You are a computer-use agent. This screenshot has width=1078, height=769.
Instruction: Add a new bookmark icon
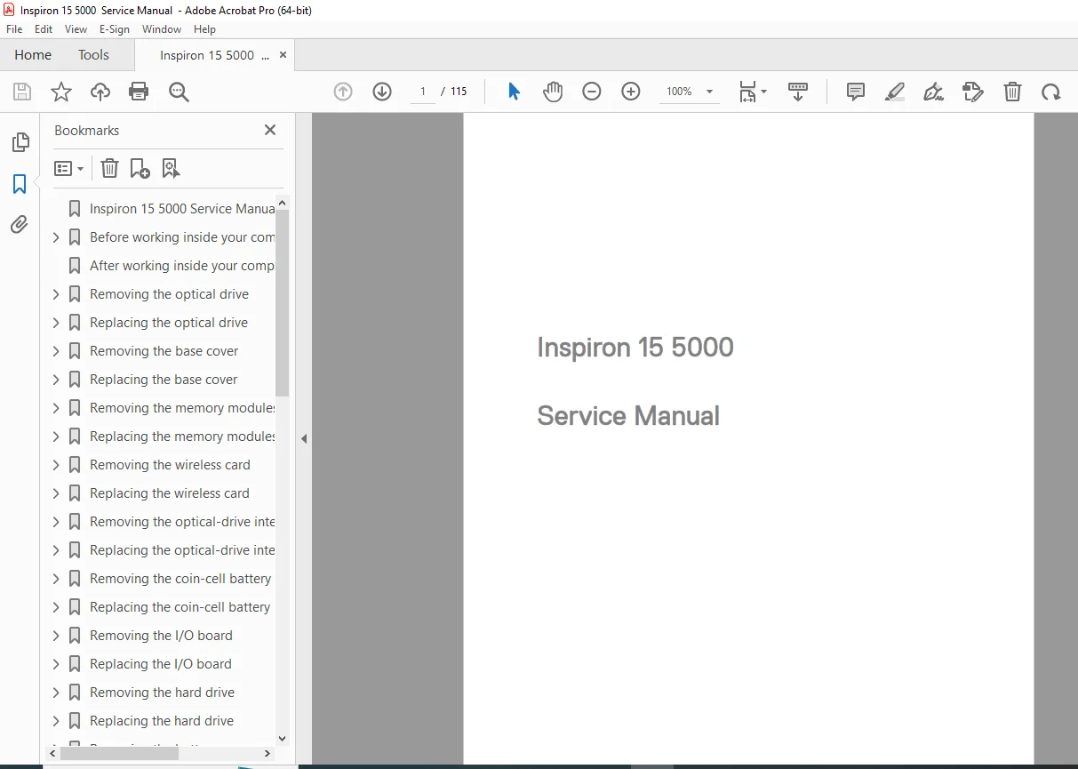(x=140, y=168)
